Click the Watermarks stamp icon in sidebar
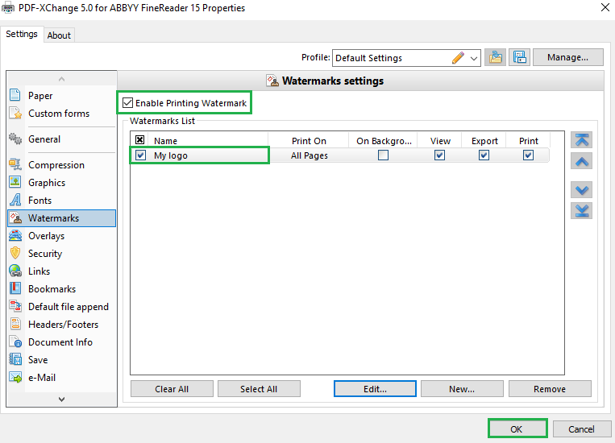The width and height of the screenshot is (615, 443). coord(15,217)
